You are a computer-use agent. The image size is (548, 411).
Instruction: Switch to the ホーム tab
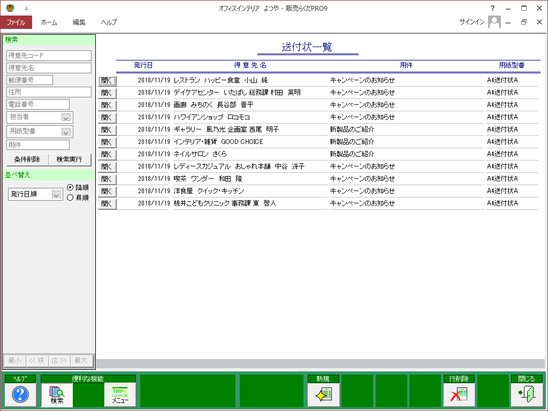click(49, 22)
